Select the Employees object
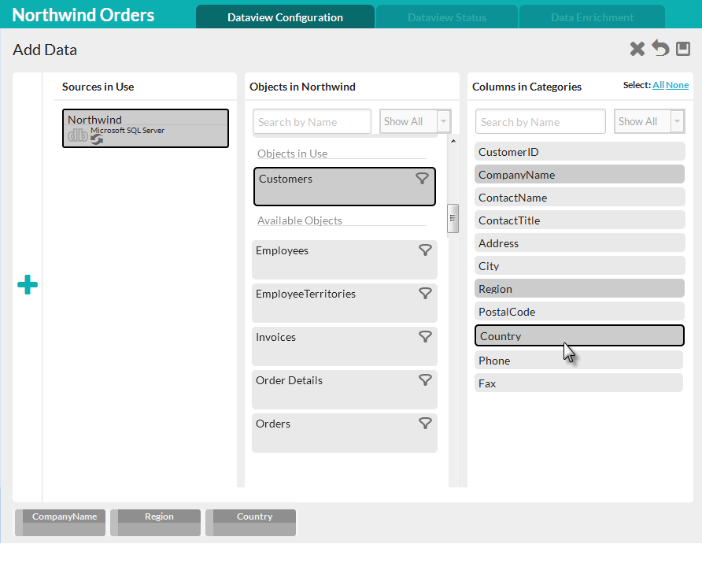Image resolution: width=702 pixels, height=570 pixels. (344, 260)
